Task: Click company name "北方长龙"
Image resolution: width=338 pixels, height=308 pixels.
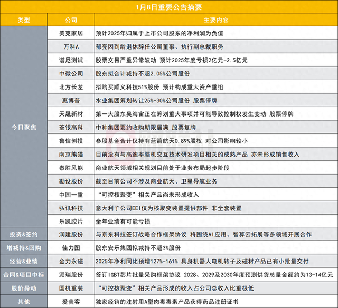Action: 71,87
